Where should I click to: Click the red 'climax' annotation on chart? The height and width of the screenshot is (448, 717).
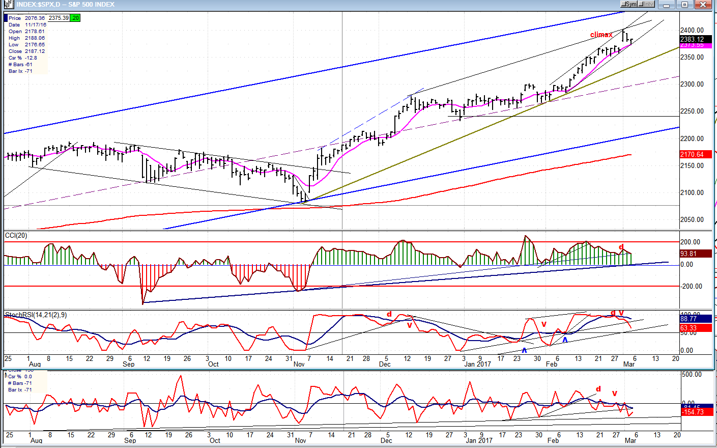[601, 35]
